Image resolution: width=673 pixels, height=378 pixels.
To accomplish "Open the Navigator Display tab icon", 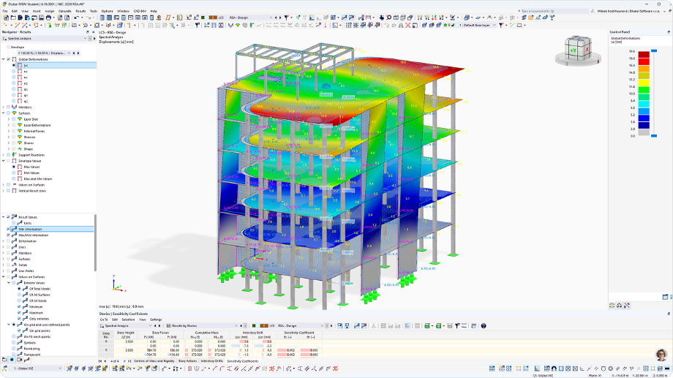I will [12, 360].
